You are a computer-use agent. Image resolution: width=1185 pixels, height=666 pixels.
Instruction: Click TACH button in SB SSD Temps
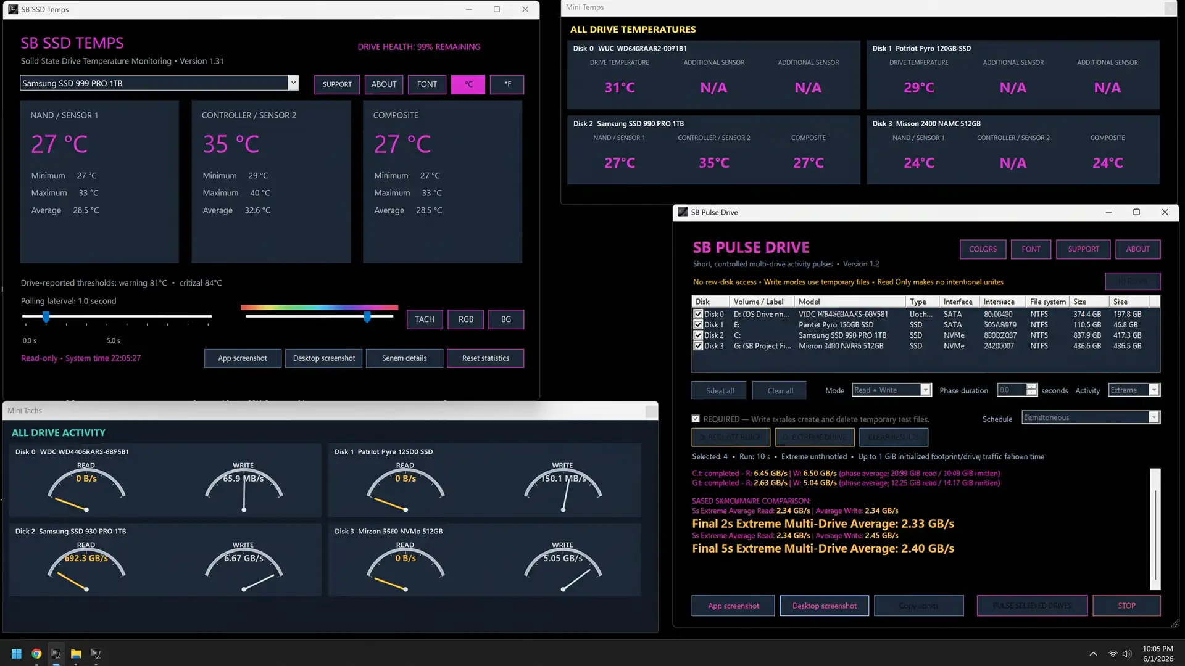pyautogui.click(x=425, y=319)
